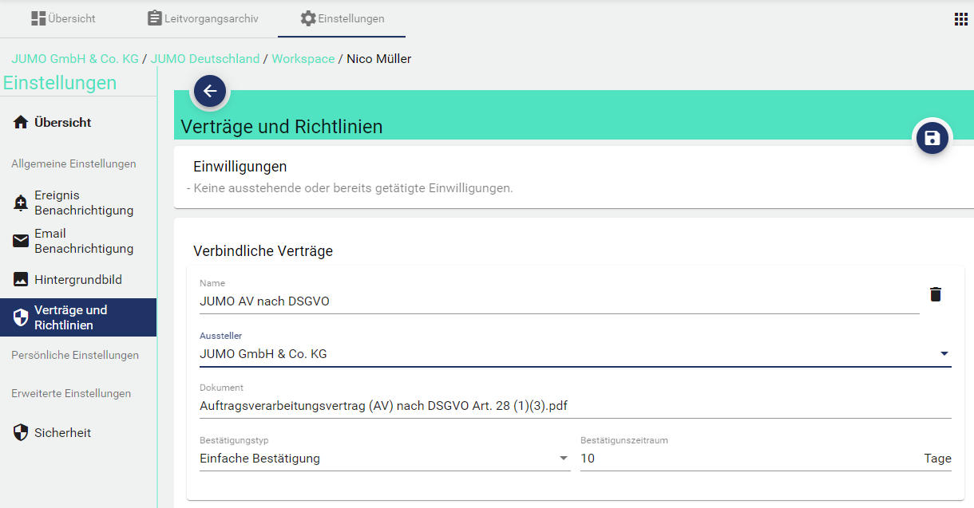Navigate to the Workspace breadcrumb

click(x=303, y=59)
